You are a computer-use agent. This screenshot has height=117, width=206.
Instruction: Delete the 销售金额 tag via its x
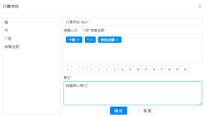click(x=117, y=40)
